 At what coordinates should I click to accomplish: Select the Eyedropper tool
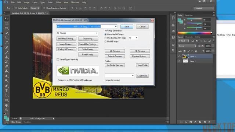pyautogui.click(x=6, y=42)
